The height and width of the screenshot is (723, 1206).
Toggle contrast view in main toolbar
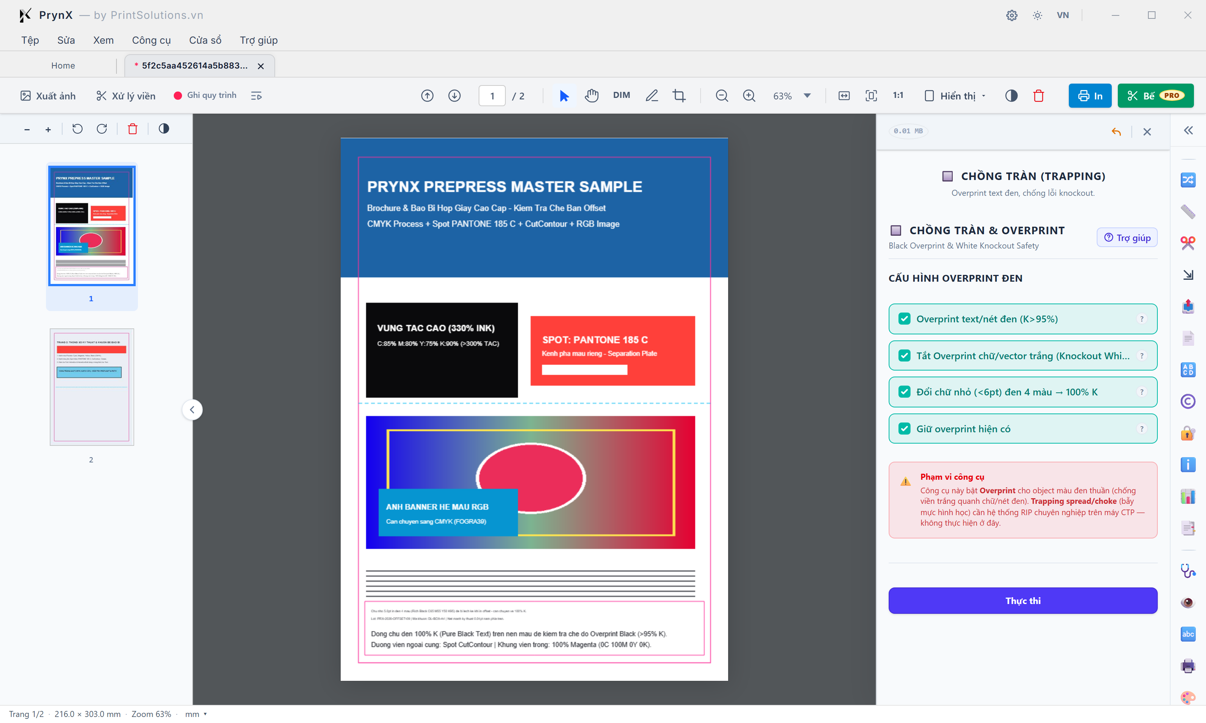pyautogui.click(x=1011, y=96)
